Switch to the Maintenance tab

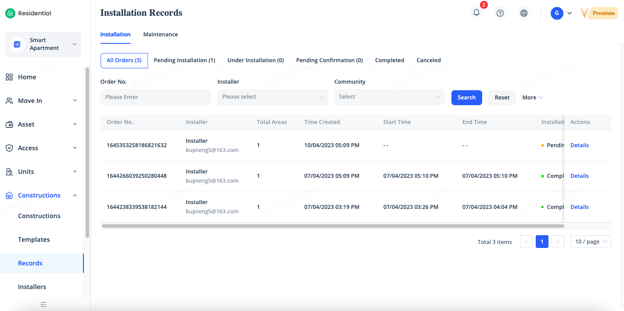pos(160,34)
